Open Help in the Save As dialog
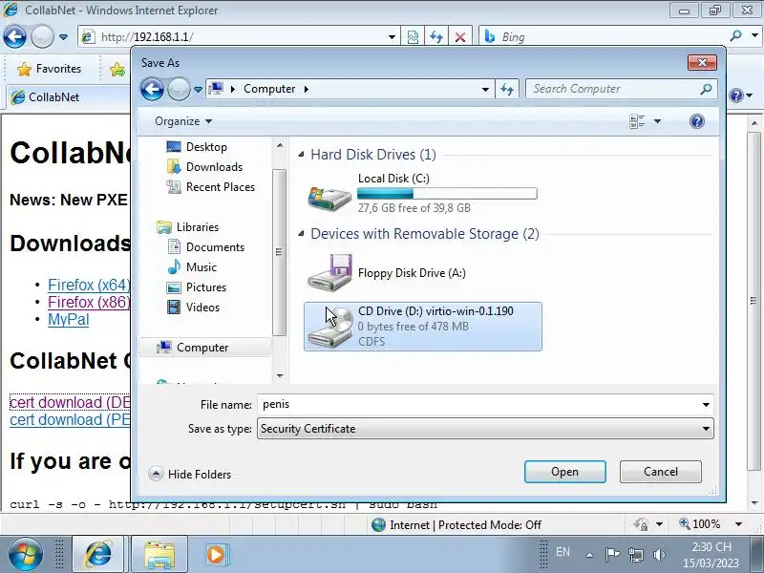 coord(697,121)
